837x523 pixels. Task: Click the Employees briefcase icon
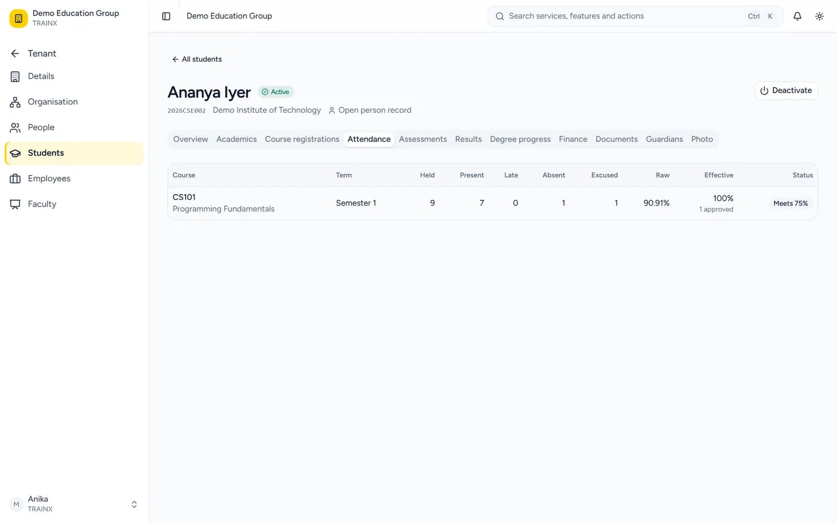click(x=15, y=179)
